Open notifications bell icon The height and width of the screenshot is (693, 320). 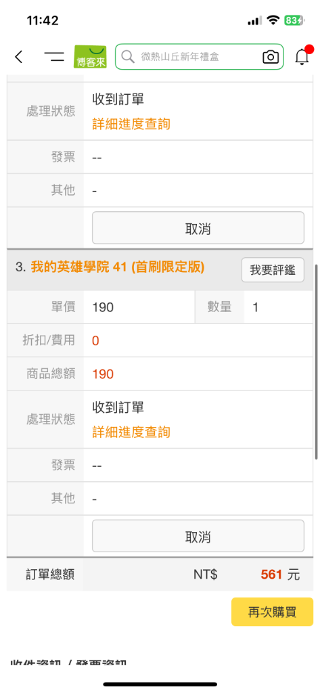click(x=302, y=56)
